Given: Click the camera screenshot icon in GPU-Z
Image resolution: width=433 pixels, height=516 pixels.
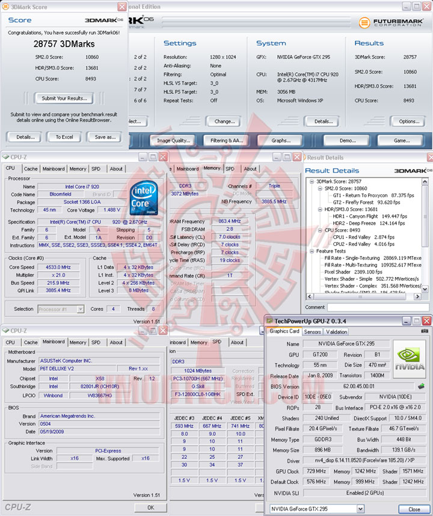Looking at the screenshot, I should pyautogui.click(x=425, y=331).
